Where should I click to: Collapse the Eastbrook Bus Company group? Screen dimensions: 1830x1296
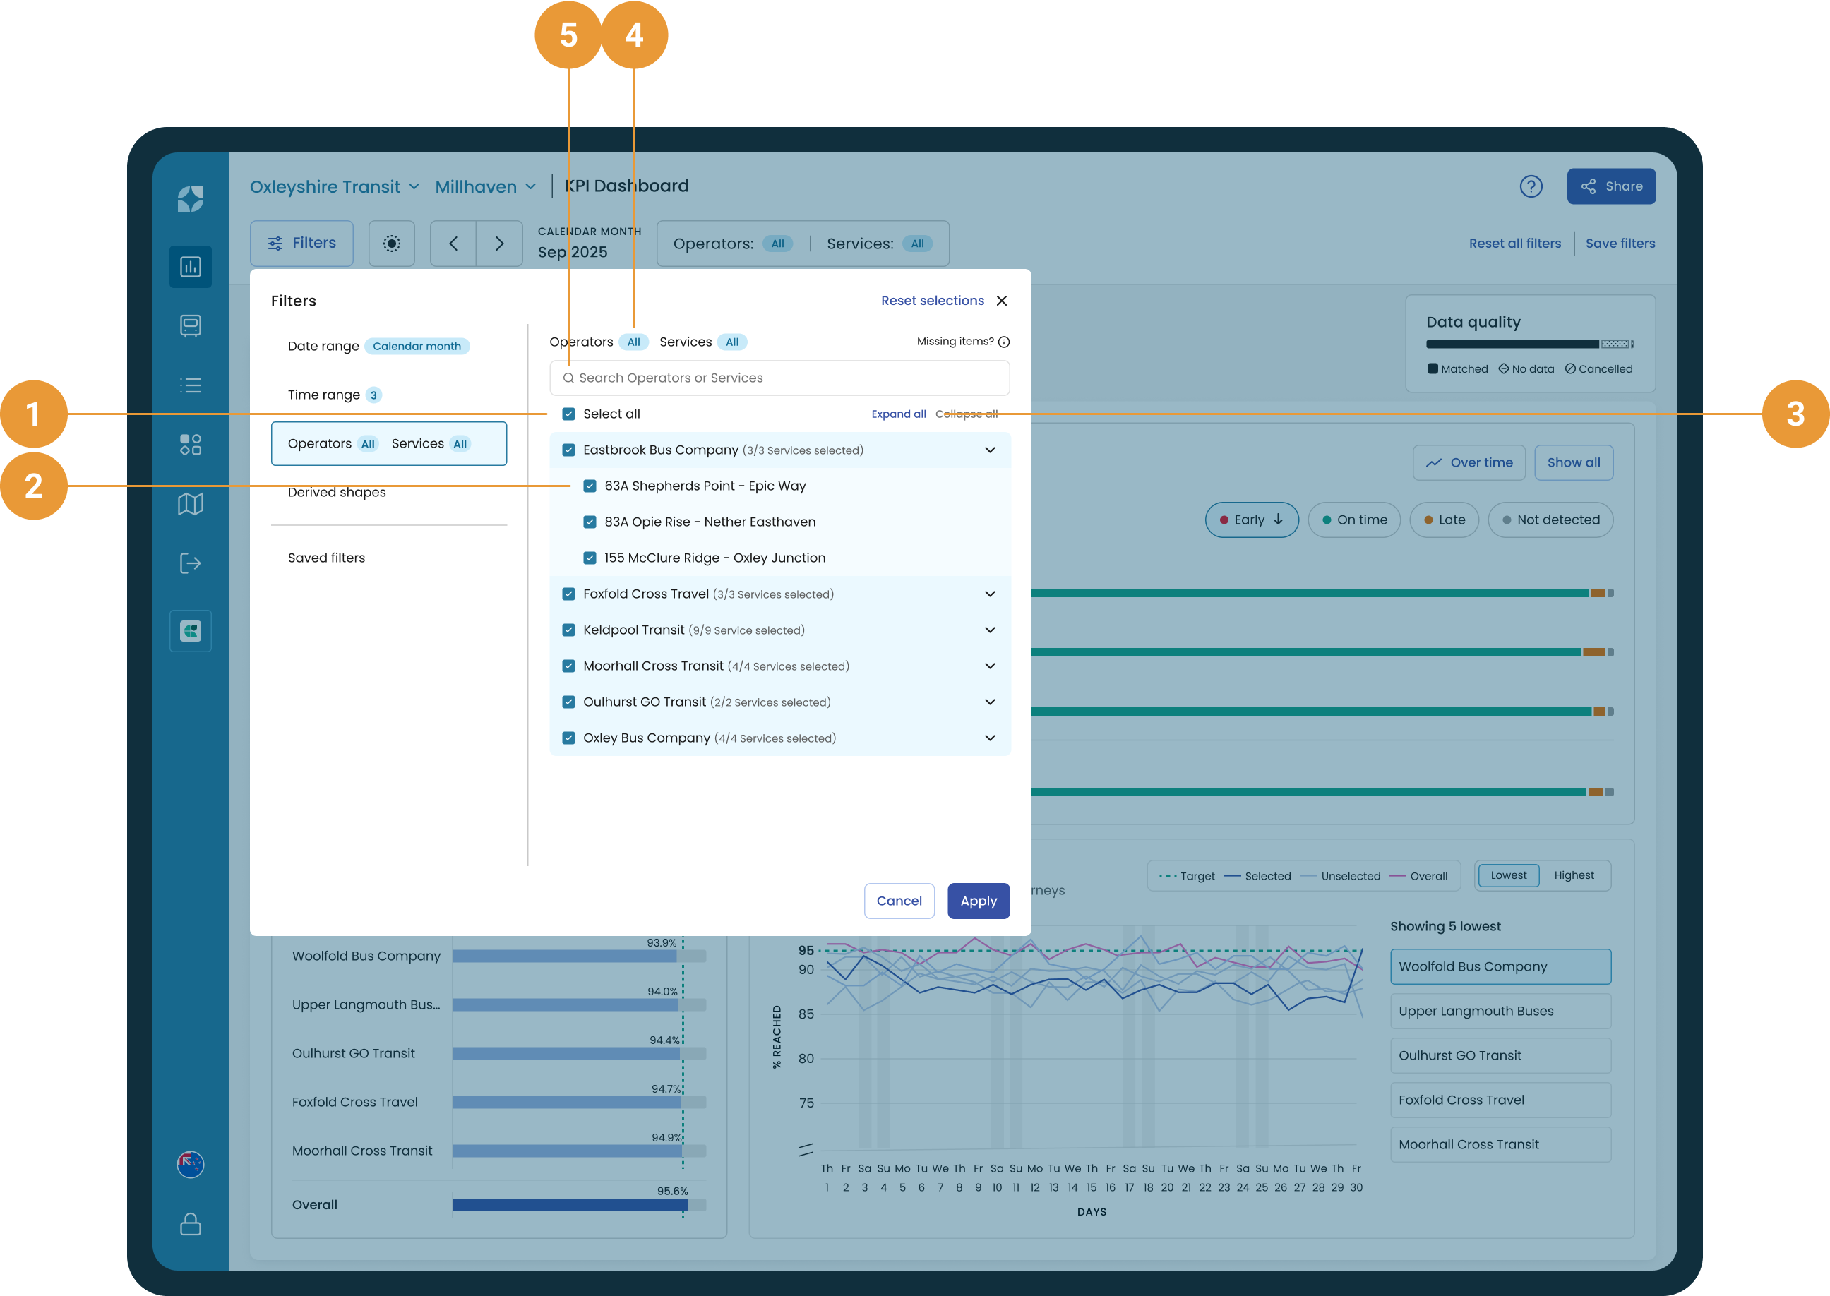[990, 450]
